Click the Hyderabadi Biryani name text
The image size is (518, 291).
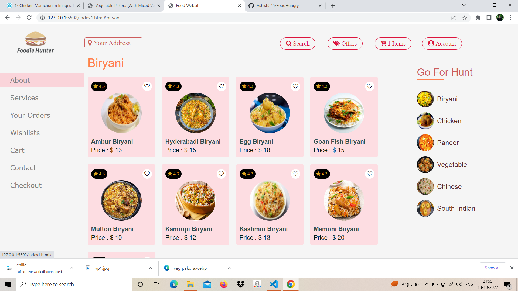tap(193, 141)
